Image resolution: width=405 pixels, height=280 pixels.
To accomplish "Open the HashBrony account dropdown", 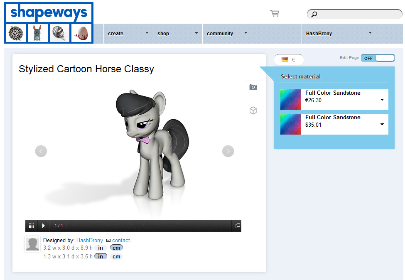I will tap(341, 34).
